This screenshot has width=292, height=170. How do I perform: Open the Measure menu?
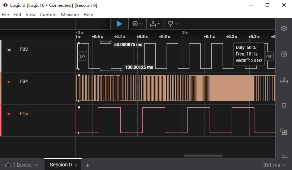[x=70, y=15]
